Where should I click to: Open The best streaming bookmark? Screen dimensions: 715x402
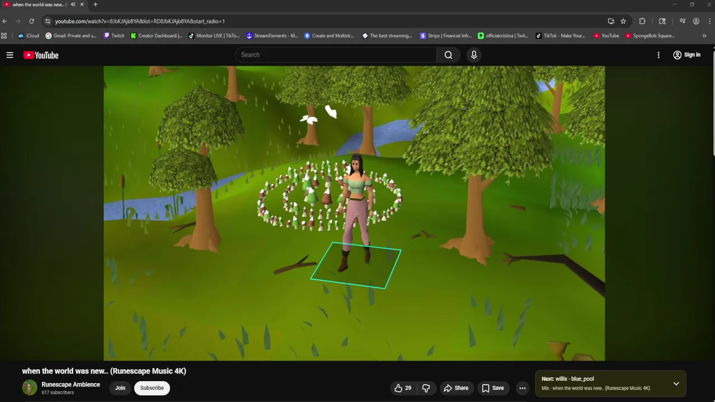(387, 36)
